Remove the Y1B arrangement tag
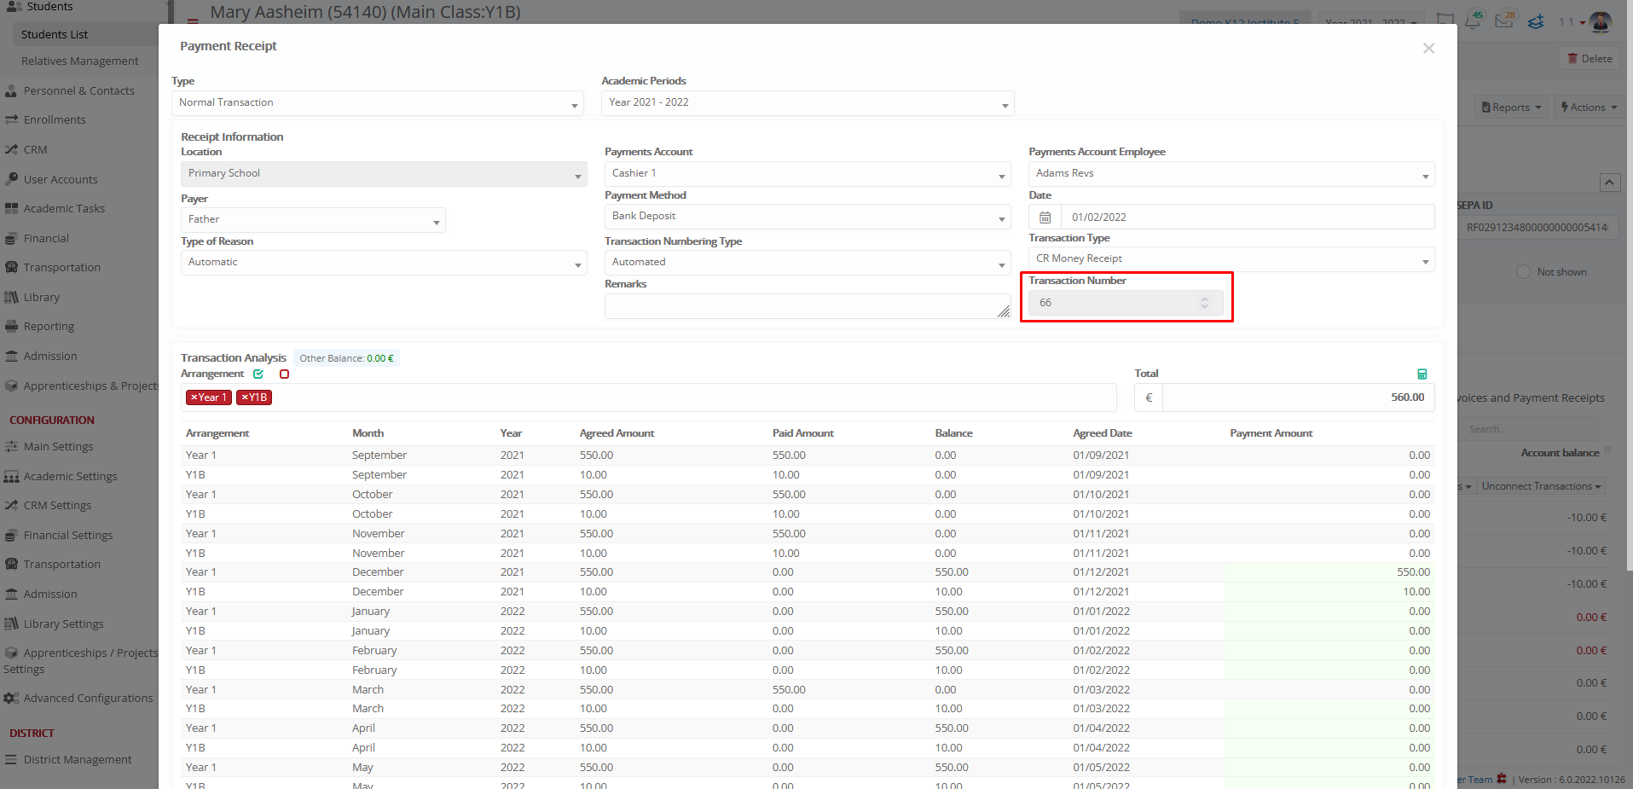 pyautogui.click(x=245, y=397)
